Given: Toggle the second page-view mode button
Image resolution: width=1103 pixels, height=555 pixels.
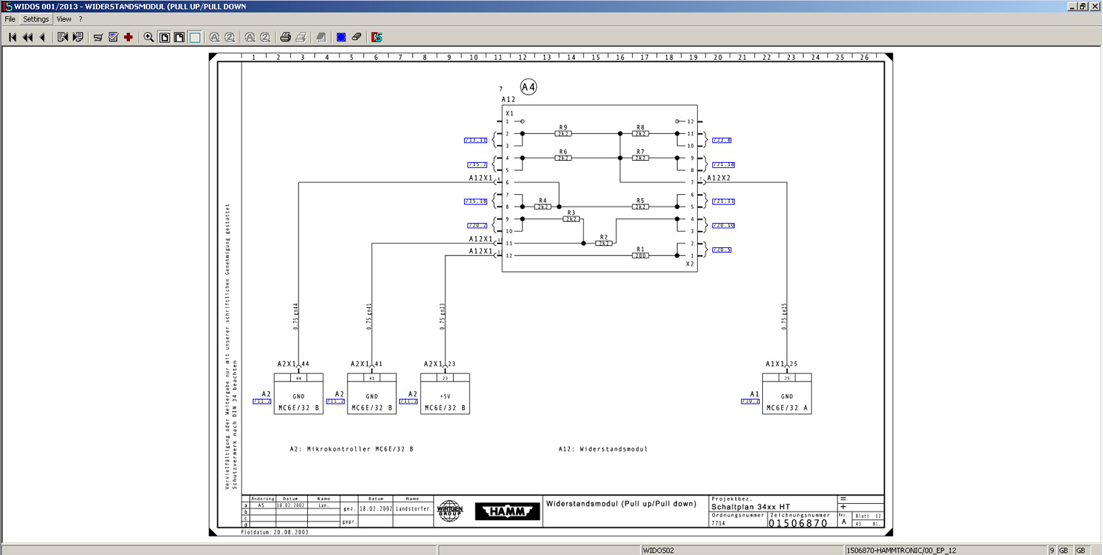Looking at the screenshot, I should (180, 37).
